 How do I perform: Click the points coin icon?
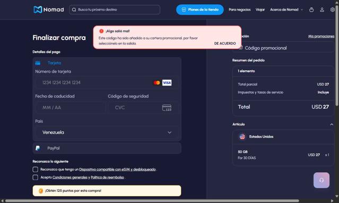click(41, 191)
